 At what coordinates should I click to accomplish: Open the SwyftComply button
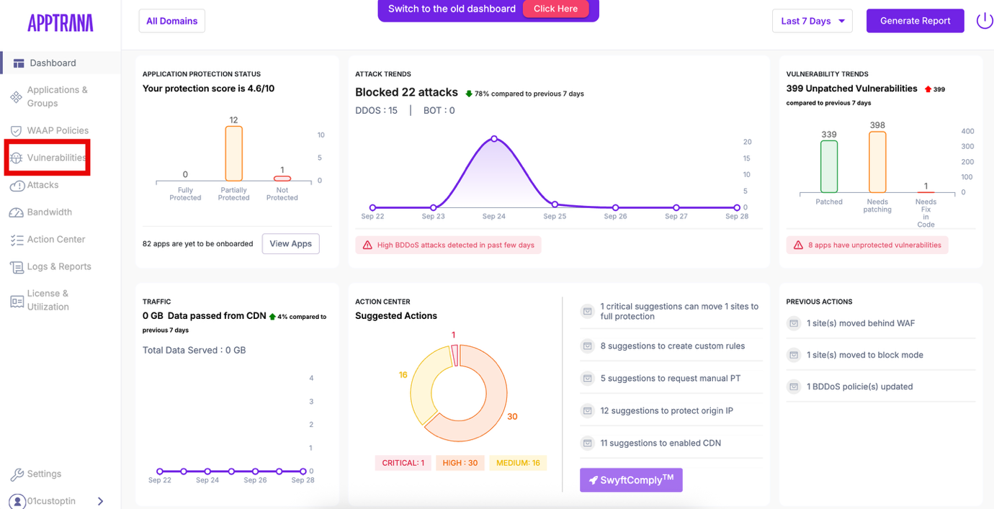[x=630, y=480]
